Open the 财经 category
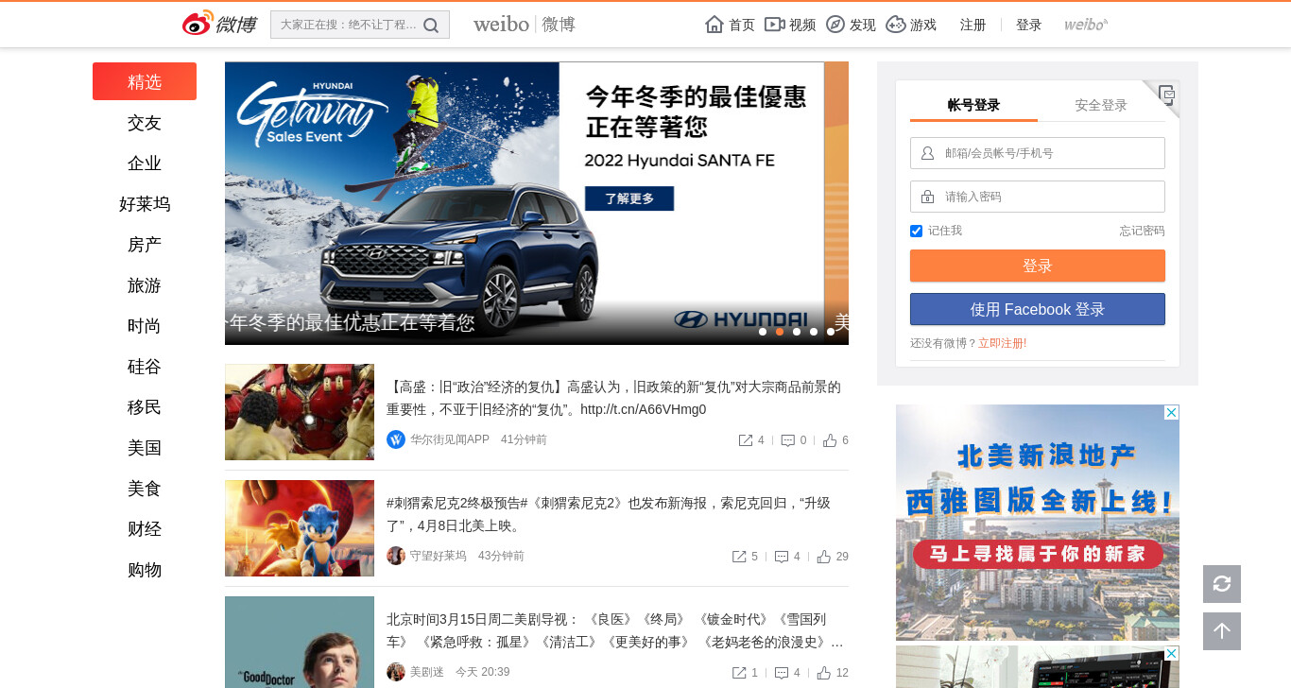The height and width of the screenshot is (688, 1291). [x=145, y=529]
